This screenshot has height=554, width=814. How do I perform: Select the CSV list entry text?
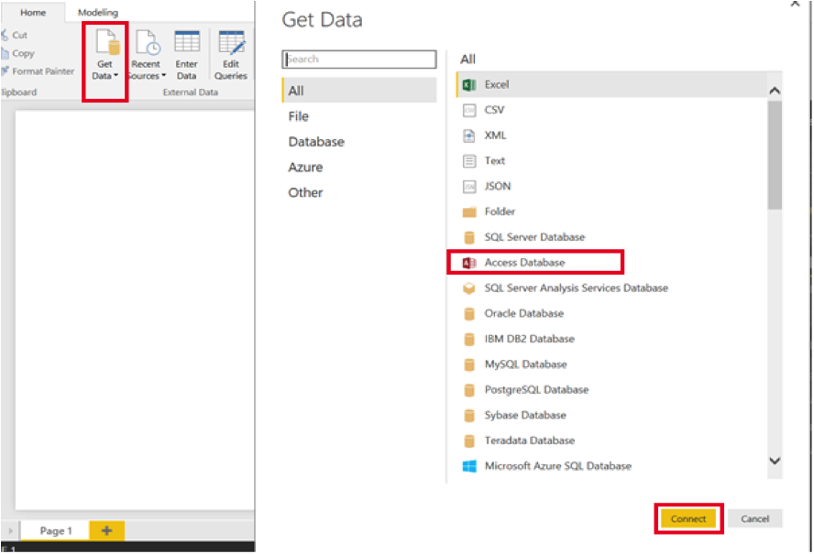coord(494,110)
